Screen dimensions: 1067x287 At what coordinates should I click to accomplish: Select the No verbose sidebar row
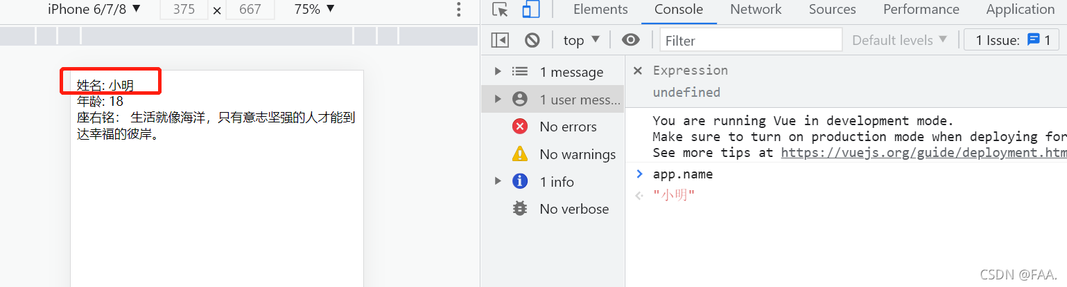pyautogui.click(x=553, y=208)
